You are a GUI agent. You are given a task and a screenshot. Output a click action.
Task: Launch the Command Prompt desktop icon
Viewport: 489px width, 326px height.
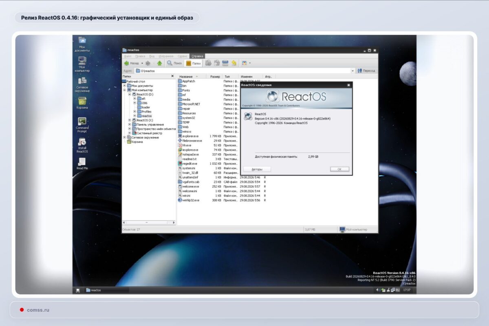coord(82,125)
